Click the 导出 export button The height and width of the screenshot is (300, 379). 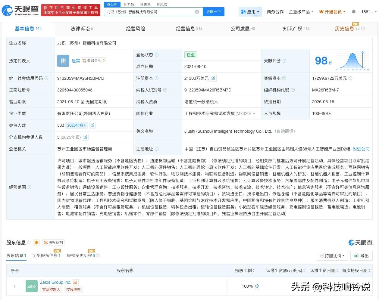tap(362, 256)
